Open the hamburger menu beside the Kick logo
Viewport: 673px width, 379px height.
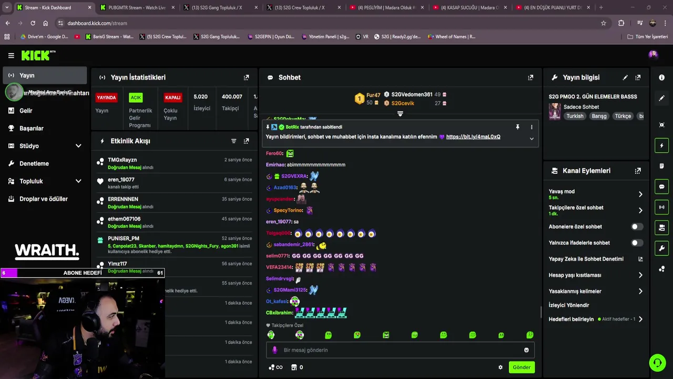coord(11,55)
